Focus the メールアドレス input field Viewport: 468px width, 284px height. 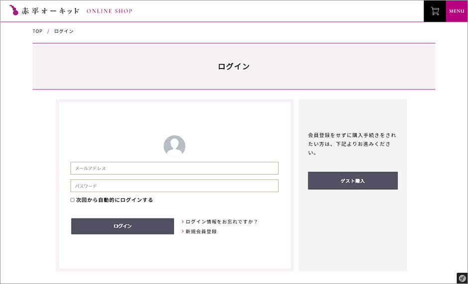(175, 168)
